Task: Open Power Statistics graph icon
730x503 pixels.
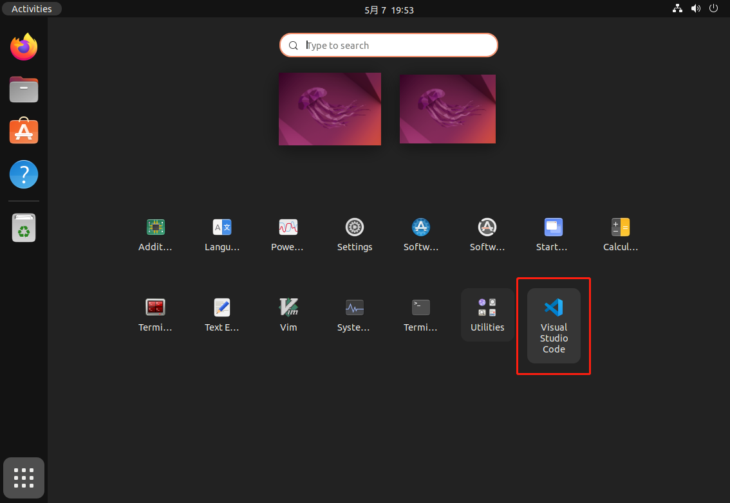Action: [x=288, y=227]
